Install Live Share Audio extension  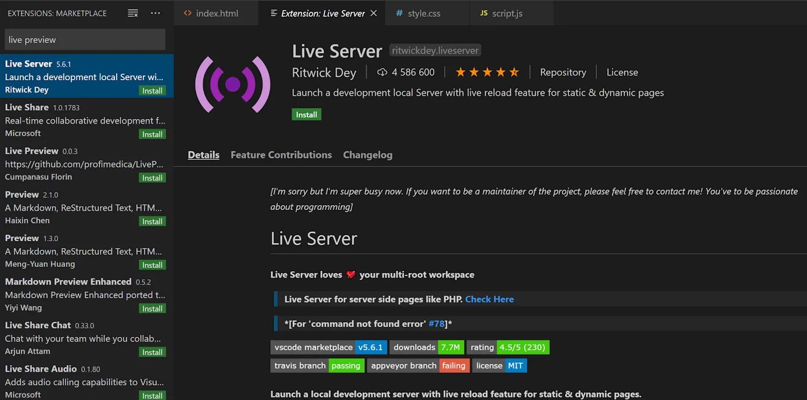pos(152,395)
